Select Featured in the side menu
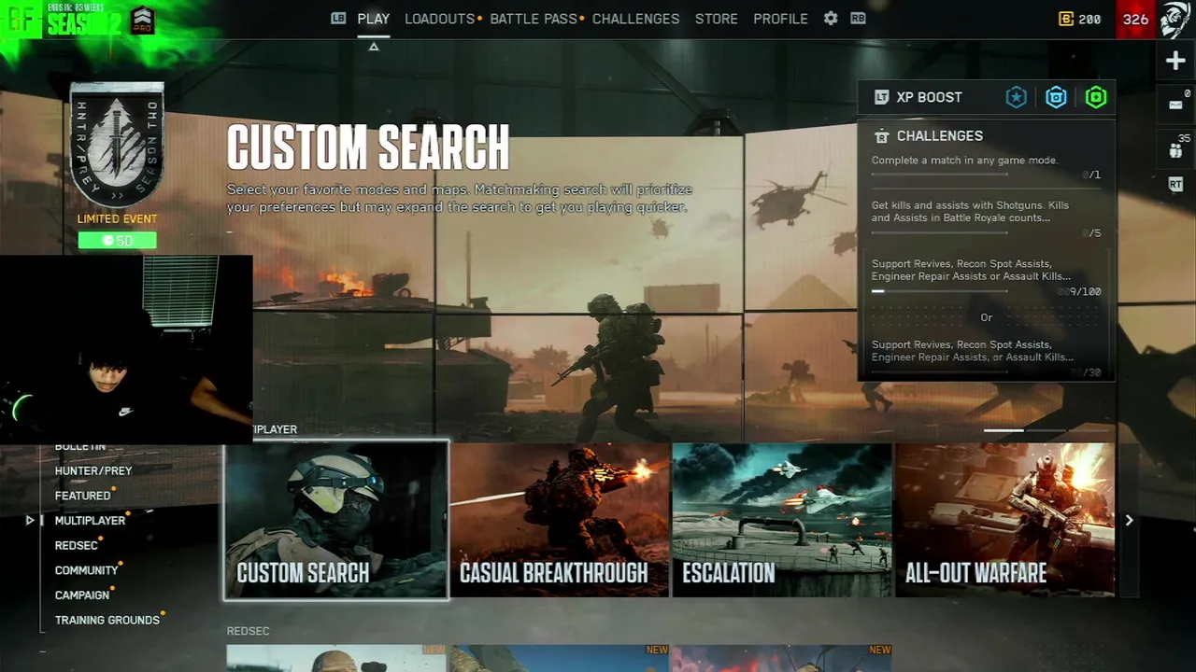Image resolution: width=1196 pixels, height=672 pixels. [x=82, y=496]
